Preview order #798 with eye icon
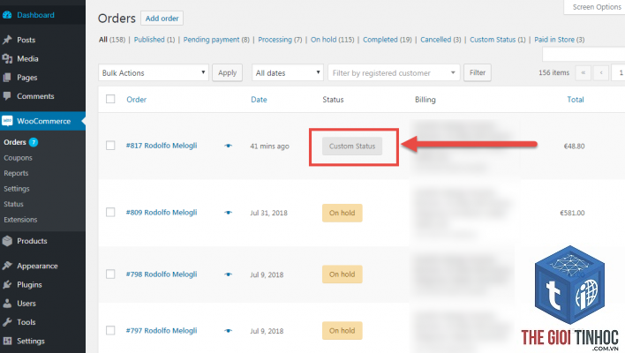Viewport: 625px width, 353px height. pos(228,274)
